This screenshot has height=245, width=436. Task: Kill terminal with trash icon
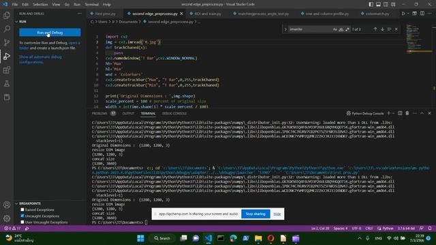(407, 114)
